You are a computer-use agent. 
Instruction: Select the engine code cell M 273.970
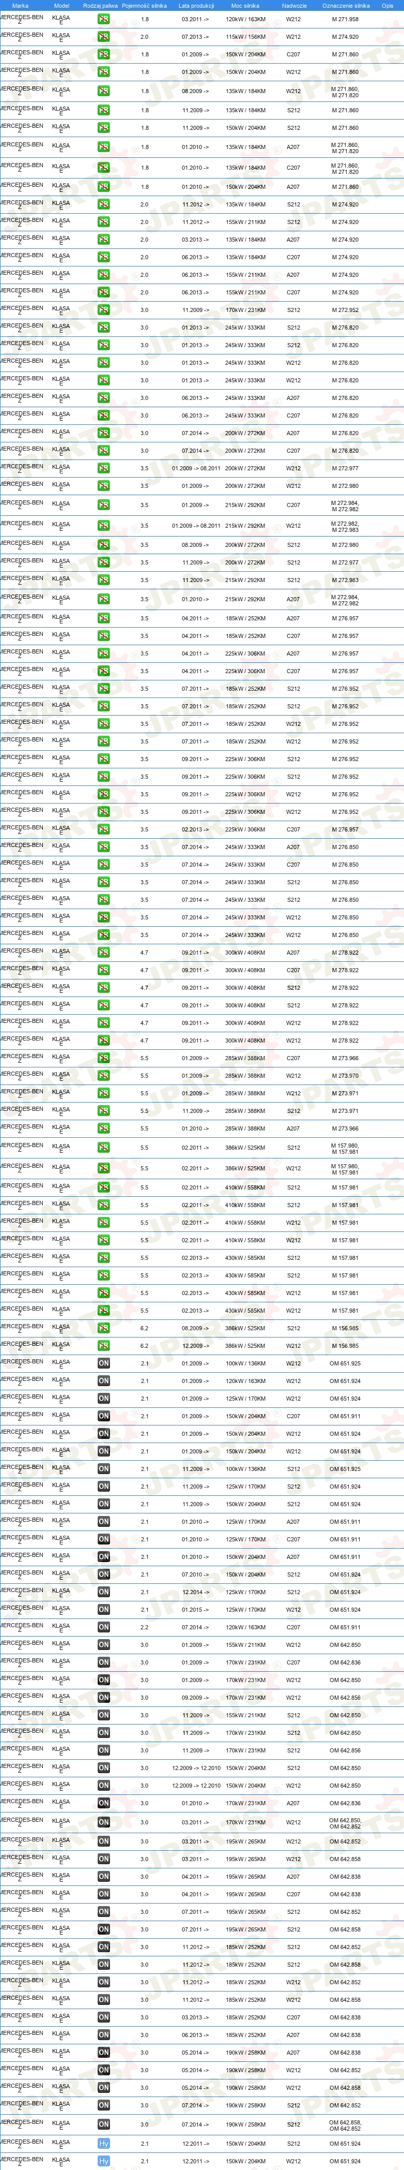(x=345, y=1076)
